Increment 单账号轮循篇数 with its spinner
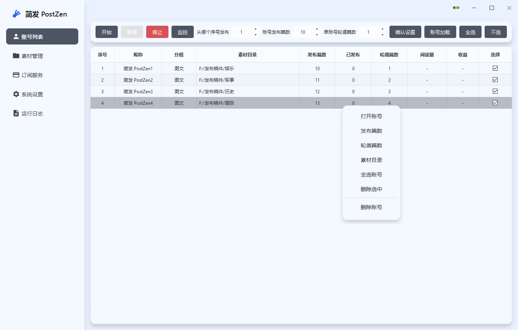 pos(382,30)
